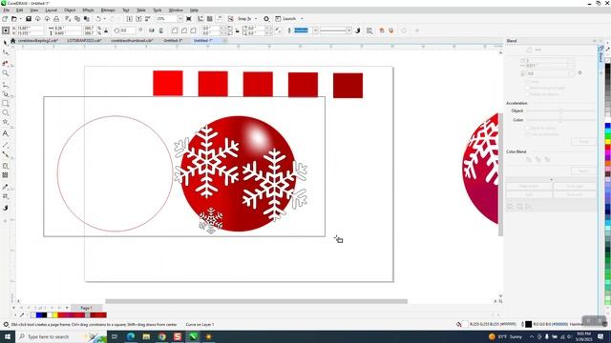Click Fuse start button
The width and height of the screenshot is (611, 343).
point(575,187)
